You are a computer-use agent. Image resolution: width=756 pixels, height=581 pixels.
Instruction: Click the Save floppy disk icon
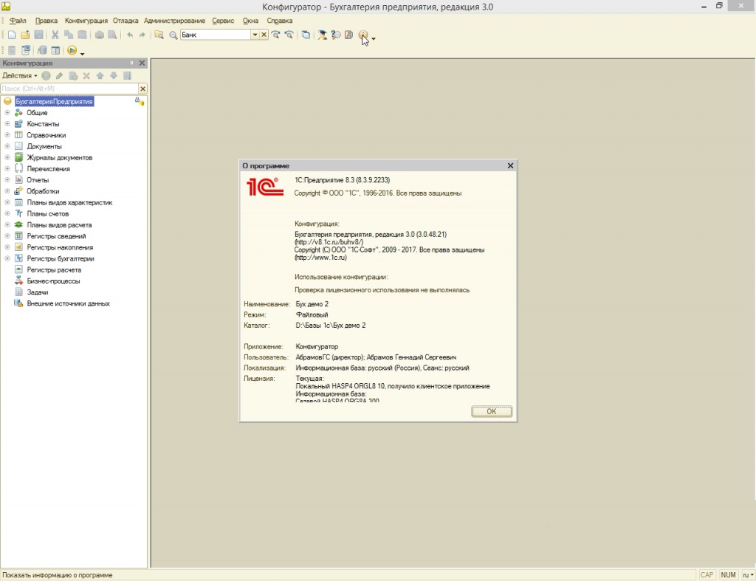[x=38, y=35]
